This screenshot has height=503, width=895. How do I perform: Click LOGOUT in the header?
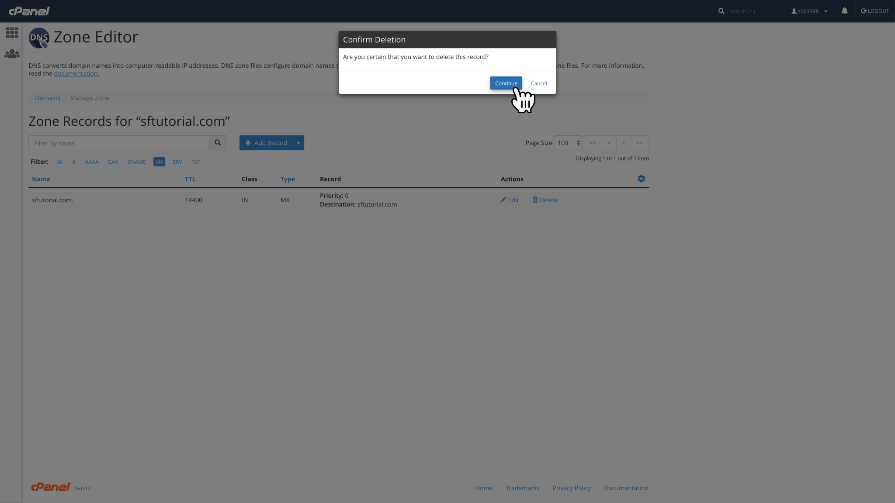pyautogui.click(x=875, y=11)
